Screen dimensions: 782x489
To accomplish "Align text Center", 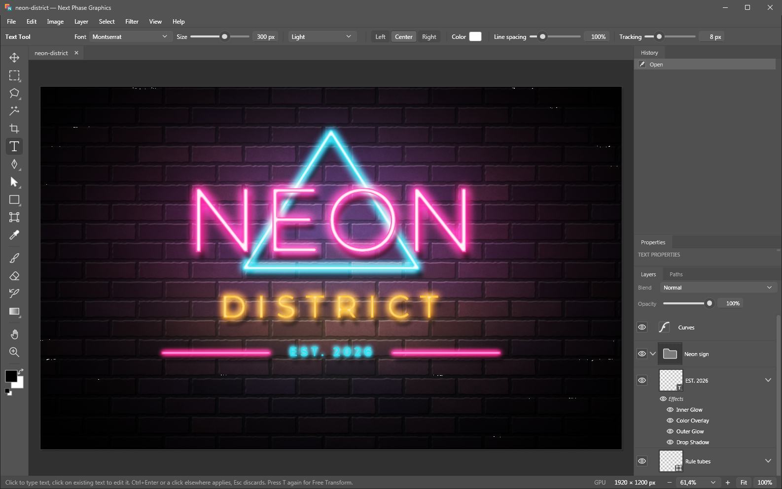I will point(404,36).
